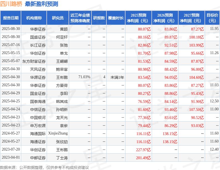
Task: Select the 覆盖时长 column header
Action: [116, 18]
